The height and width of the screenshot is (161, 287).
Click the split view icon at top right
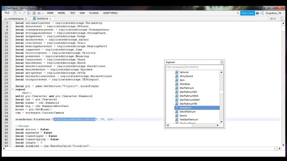[273, 19]
